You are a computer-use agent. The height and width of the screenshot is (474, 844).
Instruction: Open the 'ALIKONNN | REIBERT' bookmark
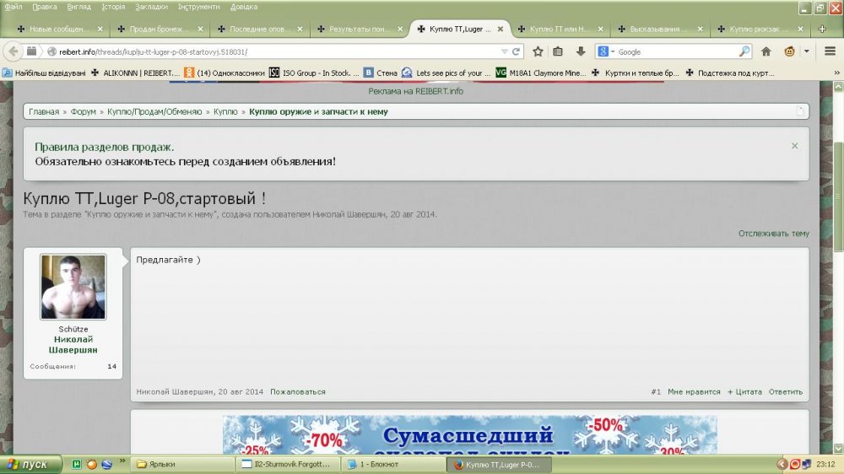click(x=135, y=73)
